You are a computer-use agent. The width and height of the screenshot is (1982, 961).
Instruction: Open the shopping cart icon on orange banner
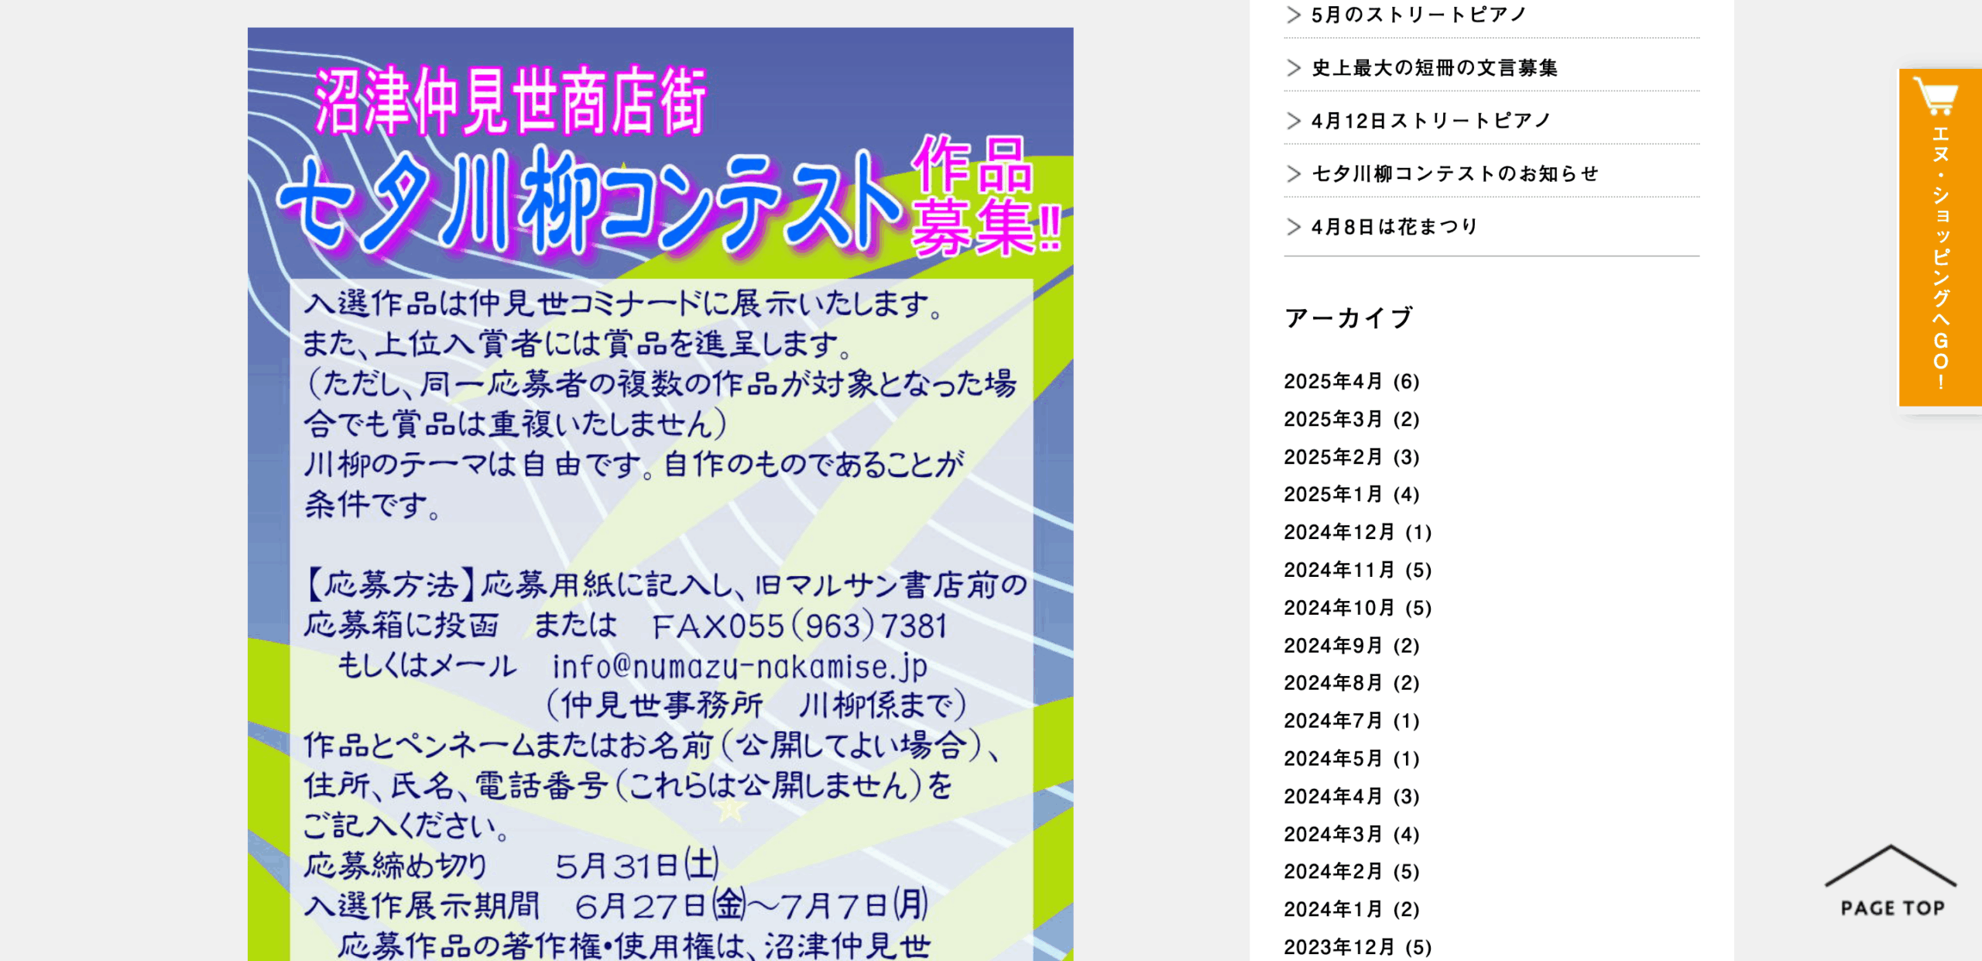(1936, 98)
